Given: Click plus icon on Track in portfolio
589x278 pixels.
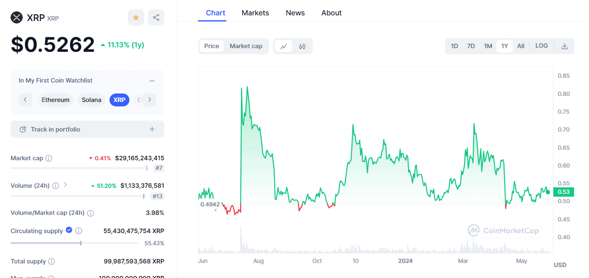Looking at the screenshot, I should coord(152,129).
